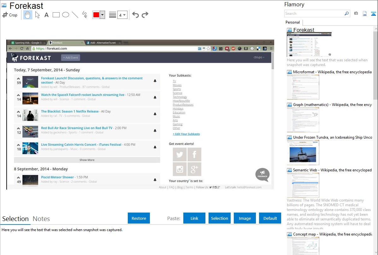Click the line thickness icon
Image resolution: width=378 pixels, height=255 pixels.
113,15
